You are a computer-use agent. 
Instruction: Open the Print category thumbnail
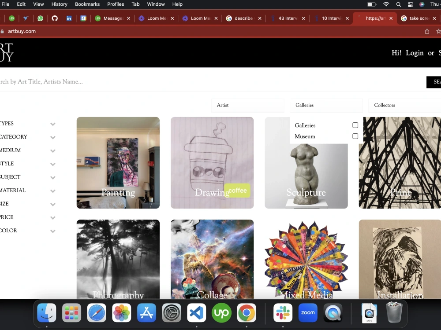400,163
